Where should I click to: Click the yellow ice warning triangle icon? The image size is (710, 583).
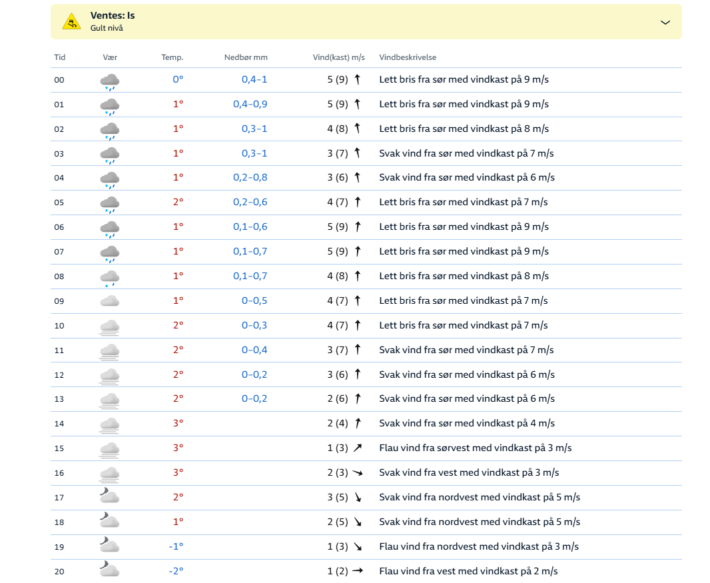(x=71, y=22)
